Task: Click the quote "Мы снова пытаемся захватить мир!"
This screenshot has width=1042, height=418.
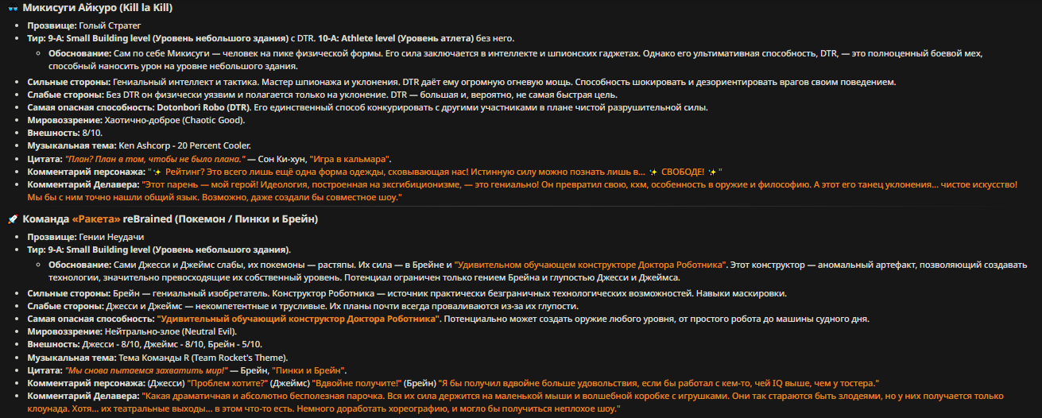Action: [146, 370]
